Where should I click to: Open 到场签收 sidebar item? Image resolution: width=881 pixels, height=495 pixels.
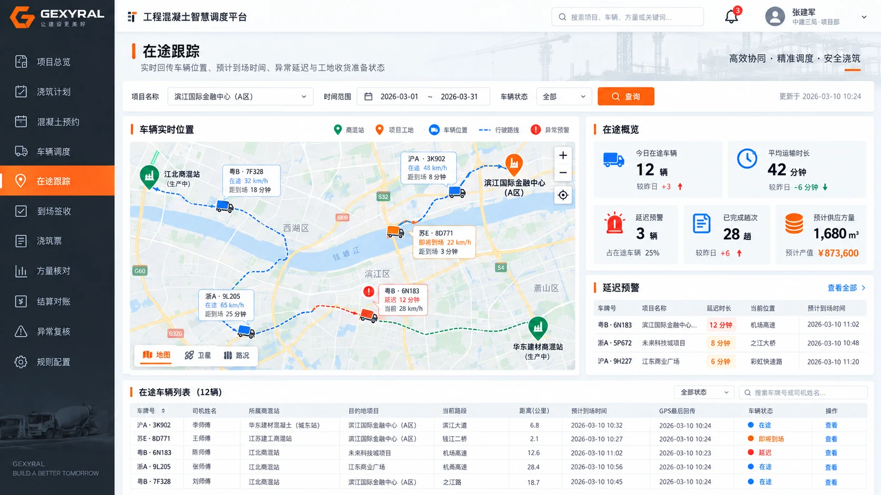tap(57, 211)
